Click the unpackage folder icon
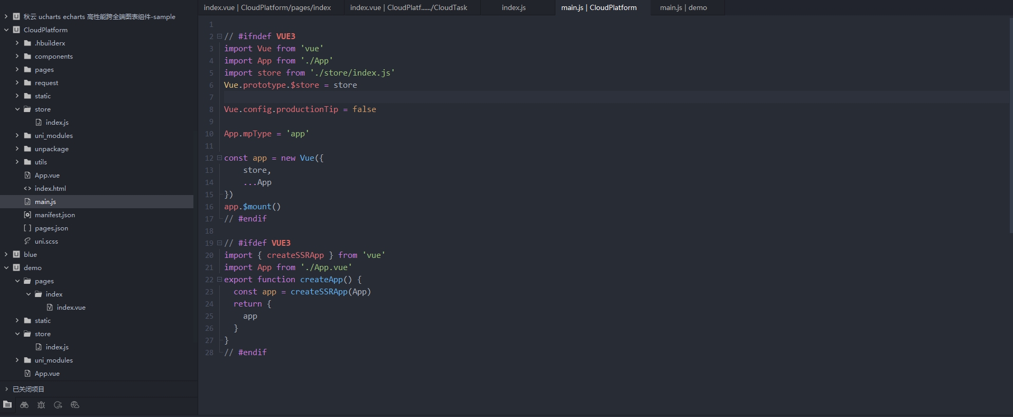 [x=27, y=149]
